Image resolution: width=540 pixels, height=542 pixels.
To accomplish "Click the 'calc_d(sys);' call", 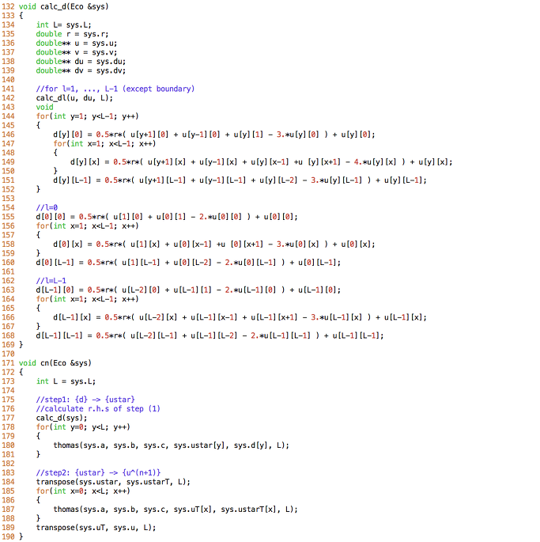I will click(x=62, y=418).
